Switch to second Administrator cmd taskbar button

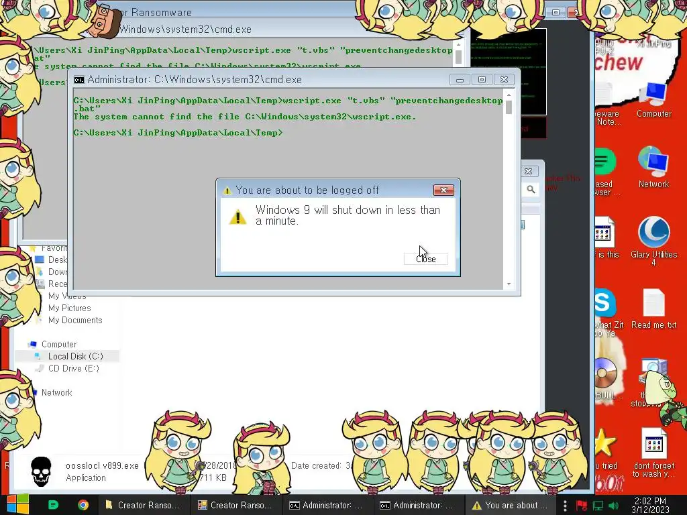(418, 505)
